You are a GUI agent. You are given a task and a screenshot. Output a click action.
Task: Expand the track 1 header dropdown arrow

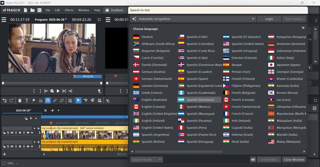34,129
